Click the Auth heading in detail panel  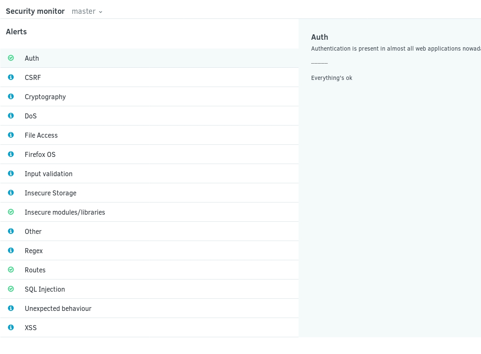coord(320,37)
